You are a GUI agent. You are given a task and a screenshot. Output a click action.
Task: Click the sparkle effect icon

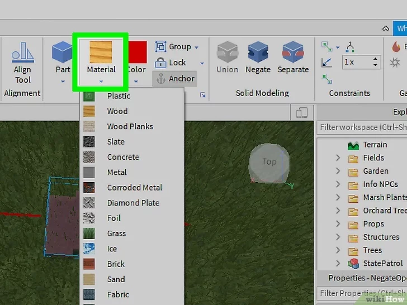click(x=395, y=63)
